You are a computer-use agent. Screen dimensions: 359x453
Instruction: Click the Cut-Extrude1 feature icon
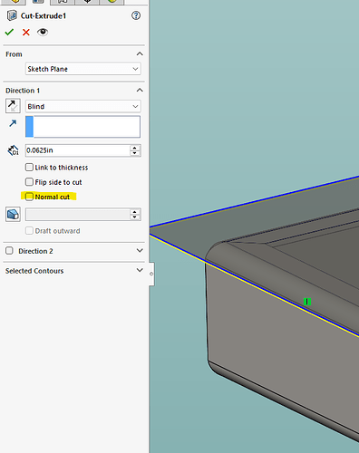[12, 15]
